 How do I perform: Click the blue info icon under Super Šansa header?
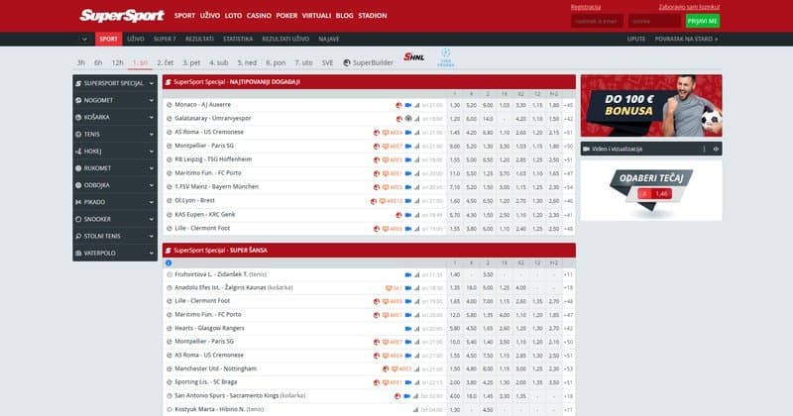[x=169, y=262]
